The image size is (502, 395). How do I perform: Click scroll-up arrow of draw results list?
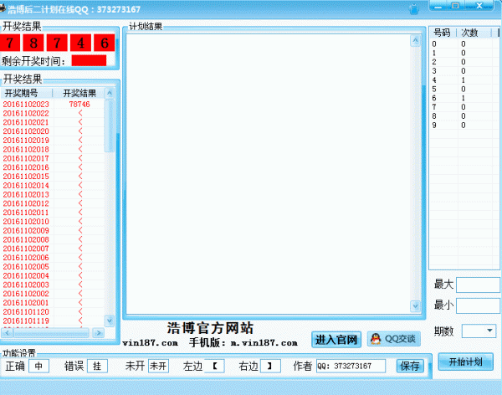point(109,93)
